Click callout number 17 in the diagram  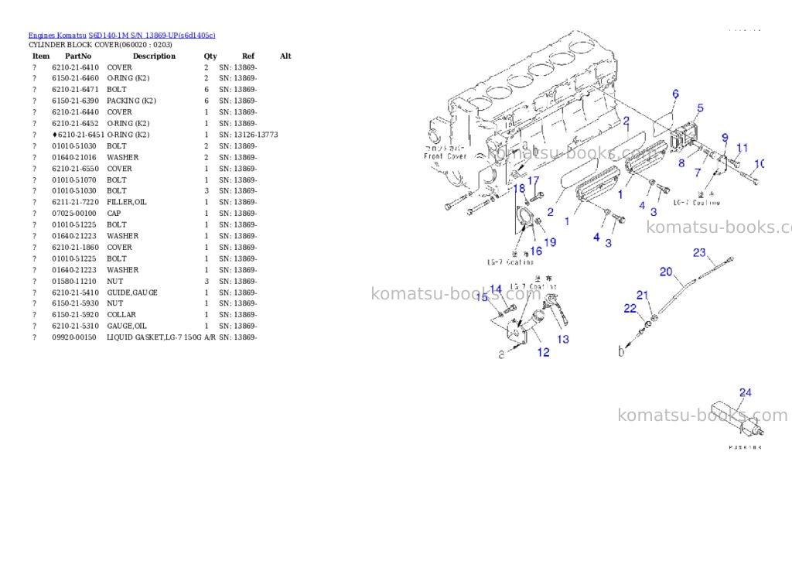tap(534, 181)
